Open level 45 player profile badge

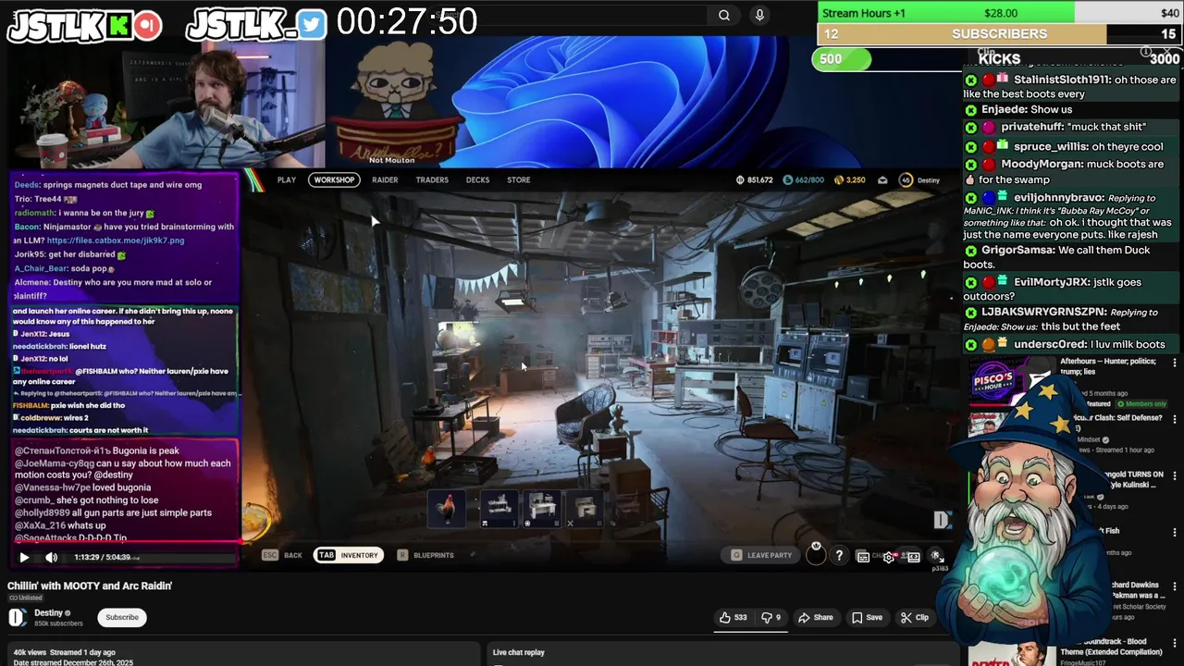coord(906,179)
